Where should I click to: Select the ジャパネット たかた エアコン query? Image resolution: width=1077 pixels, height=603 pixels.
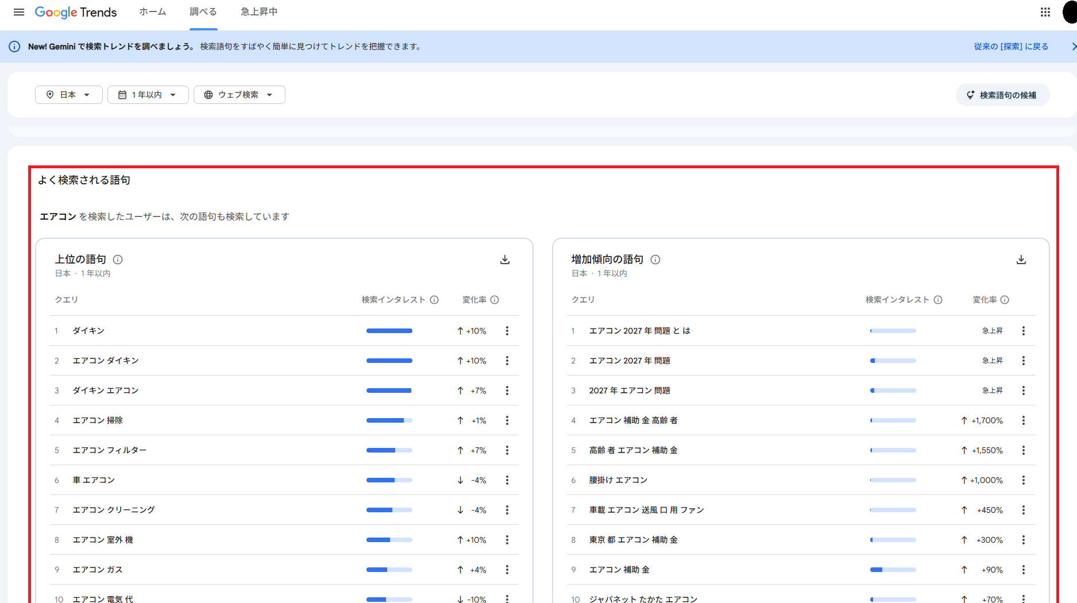coord(643,599)
